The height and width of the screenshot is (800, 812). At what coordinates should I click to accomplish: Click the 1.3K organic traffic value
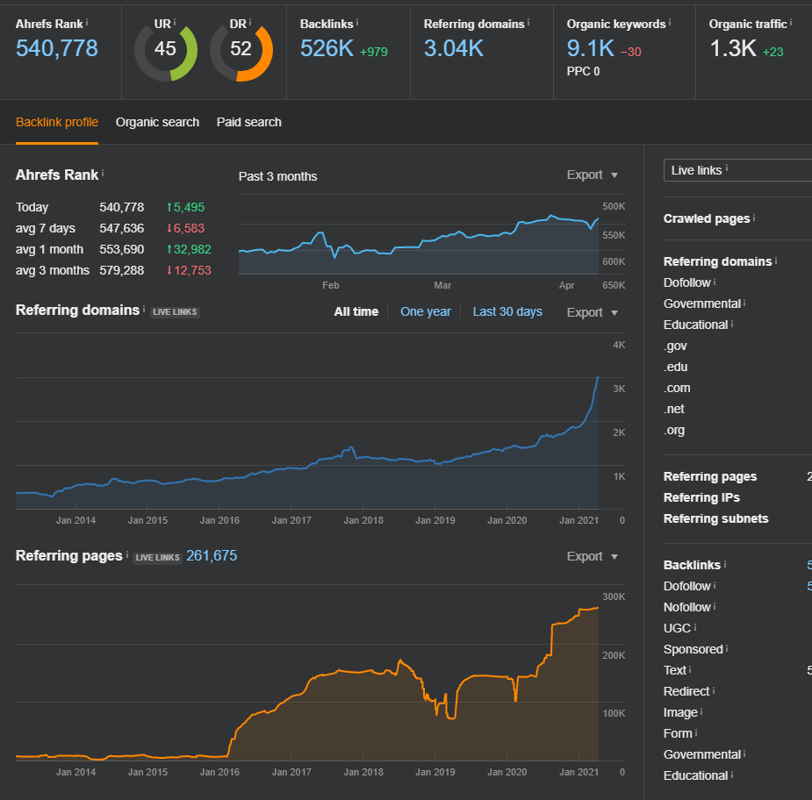coord(733,48)
